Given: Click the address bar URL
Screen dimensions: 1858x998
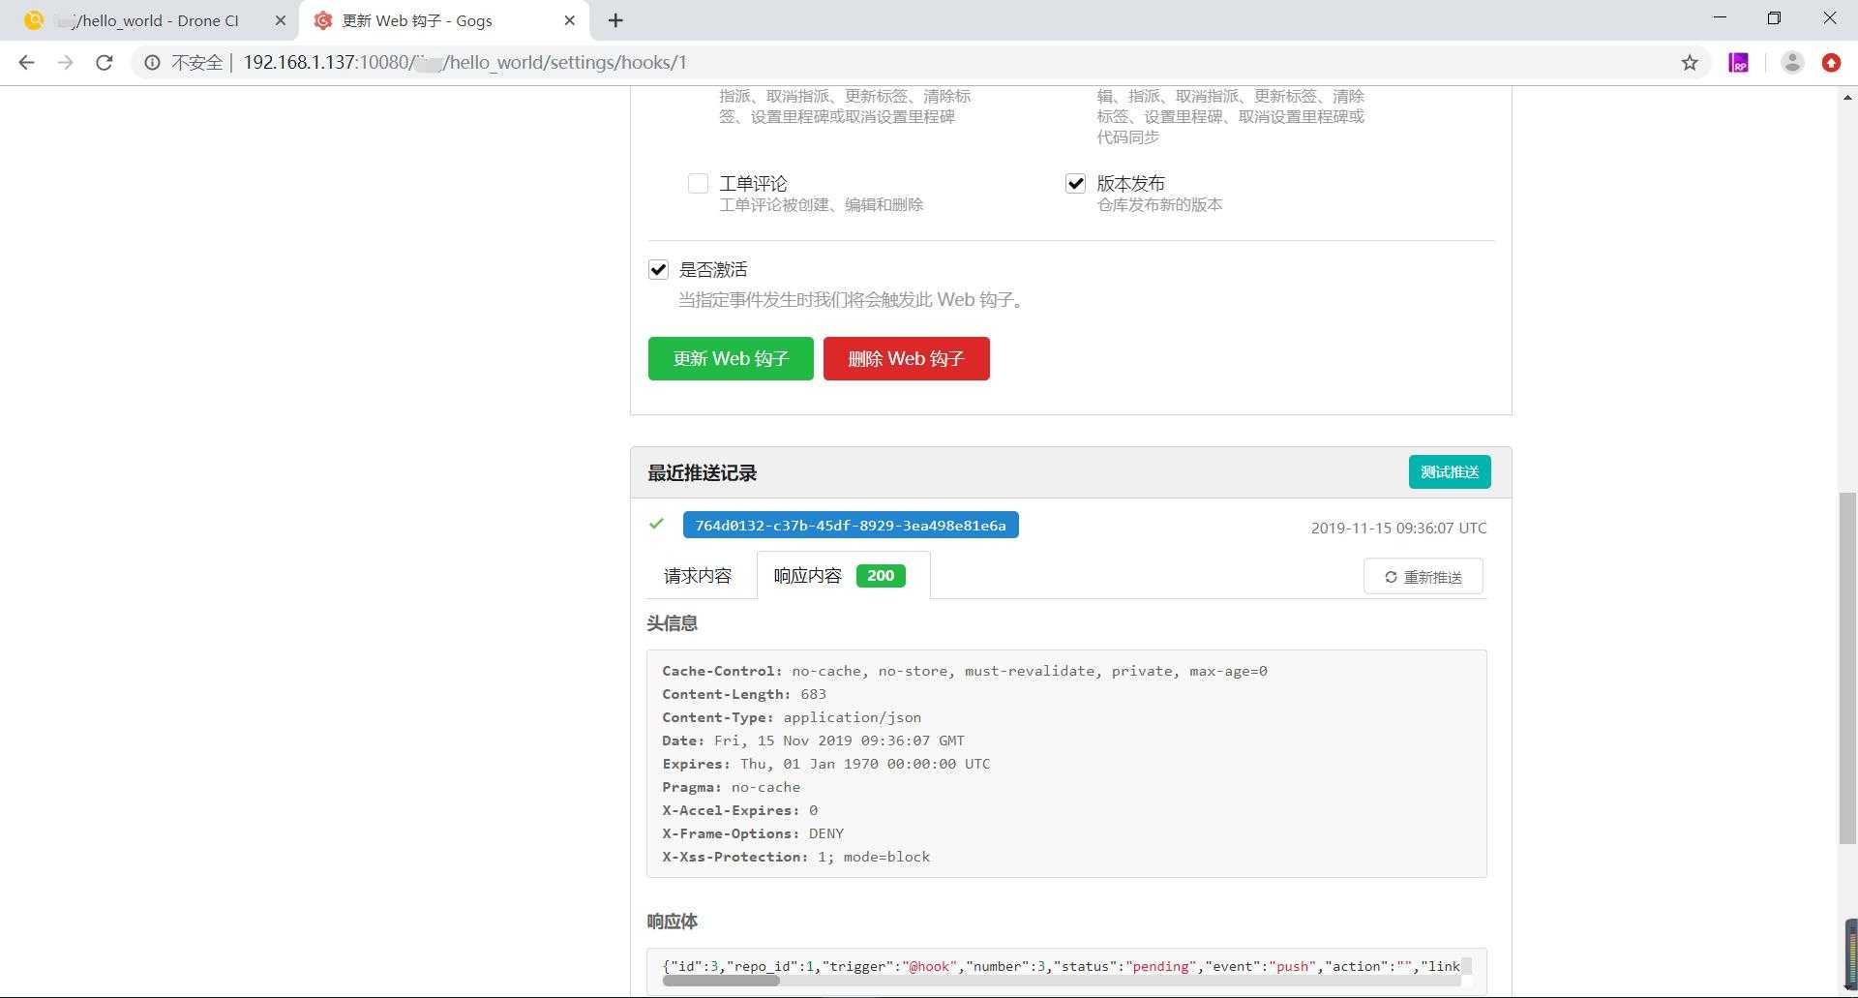Looking at the screenshot, I should (464, 63).
